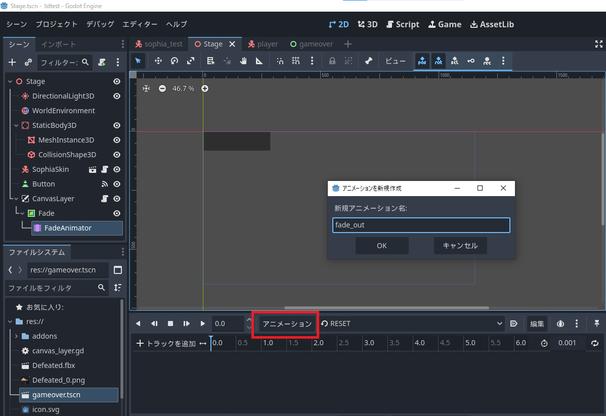Collapse the CanvasLayer node
Viewport: 606px width, 416px height.
coord(16,199)
